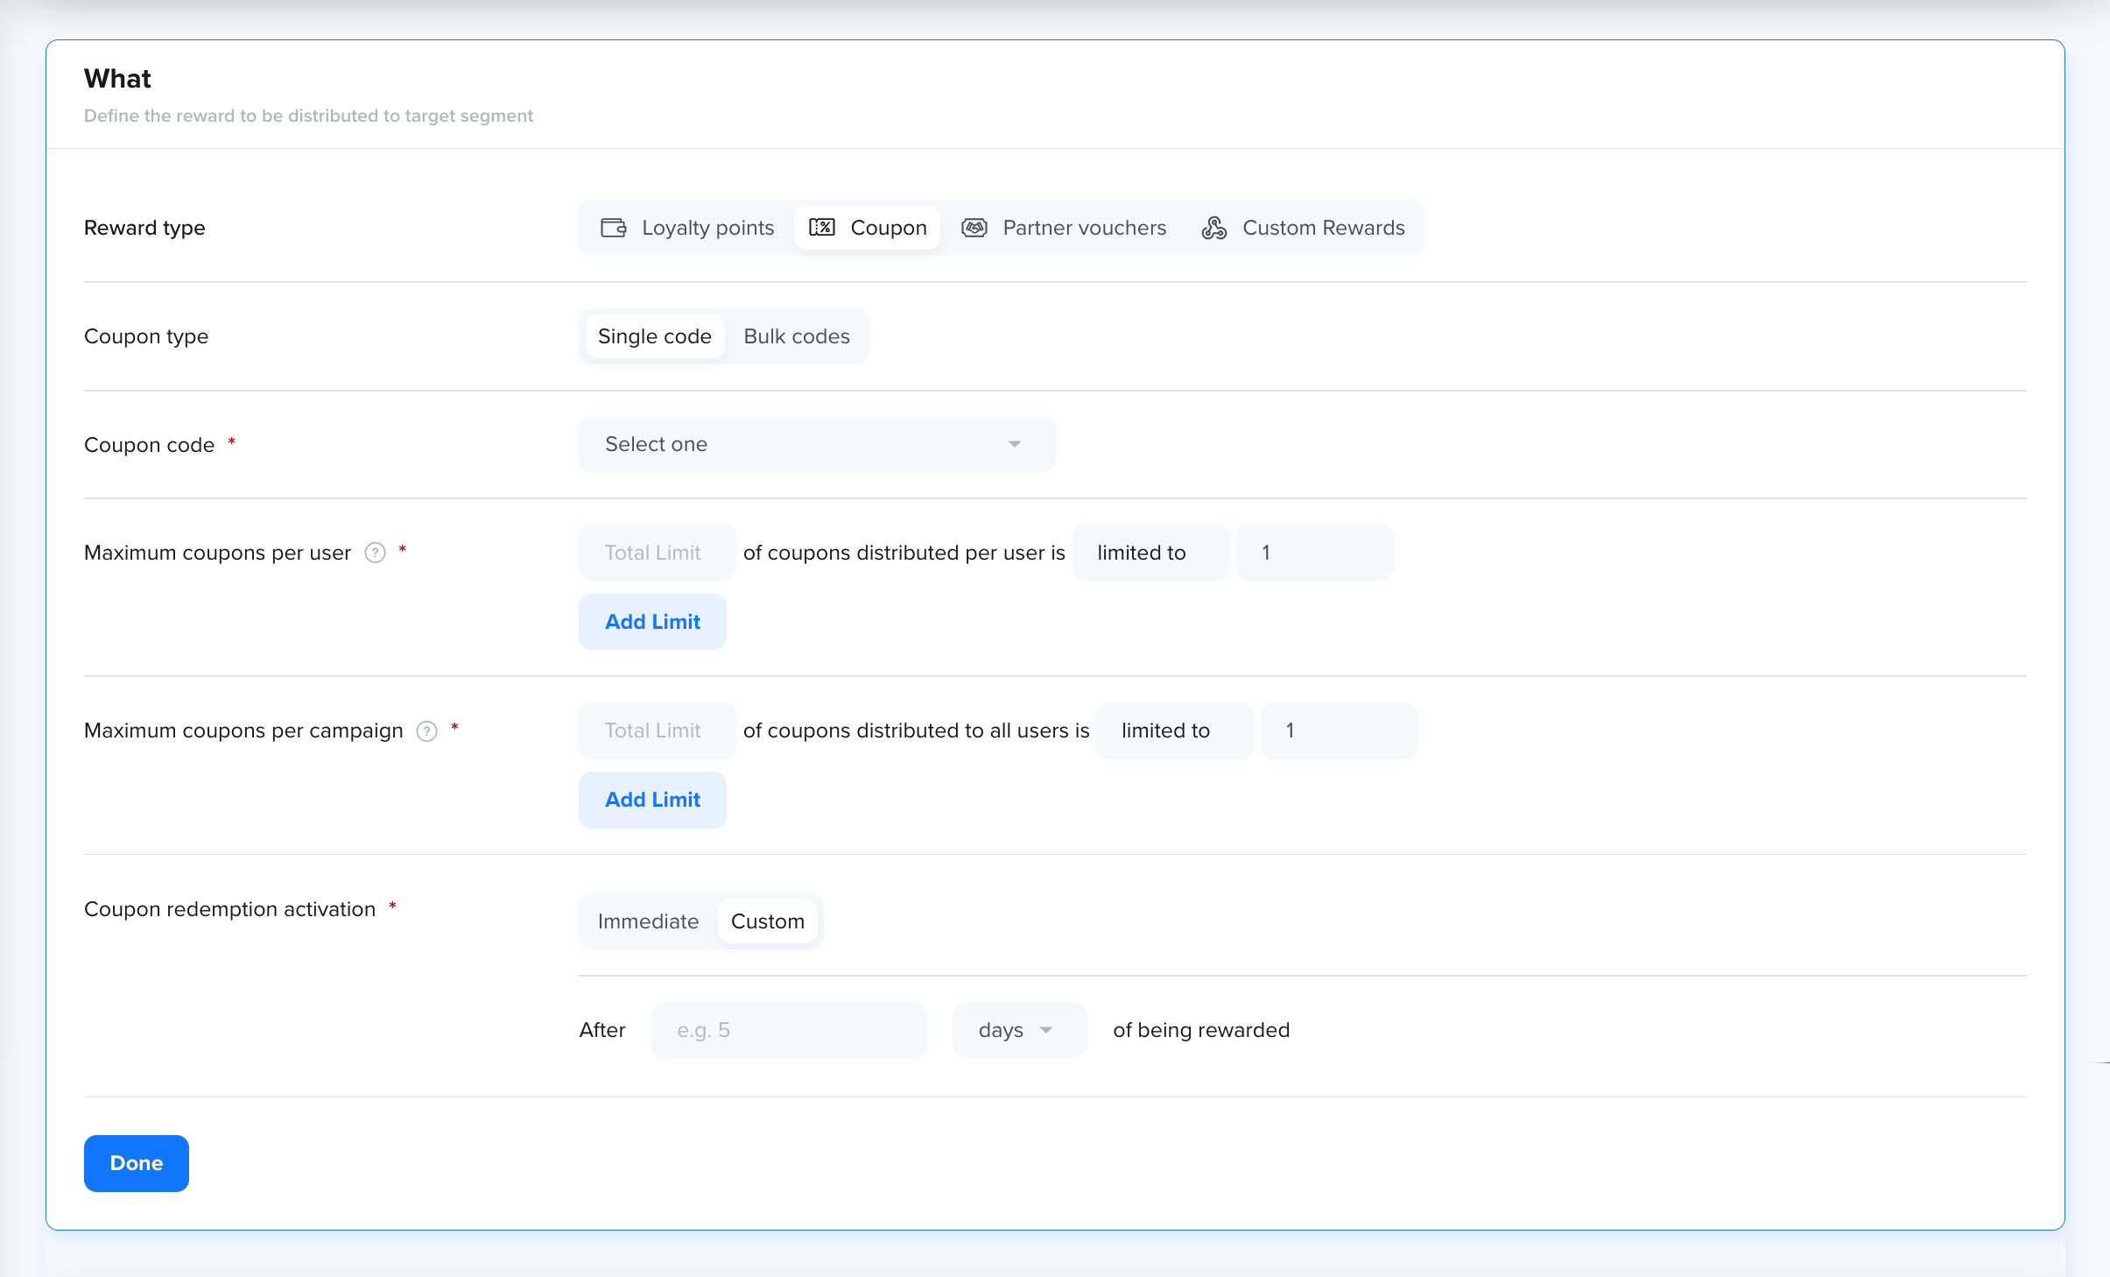Open the Coupon code Select one dropdown

click(816, 444)
